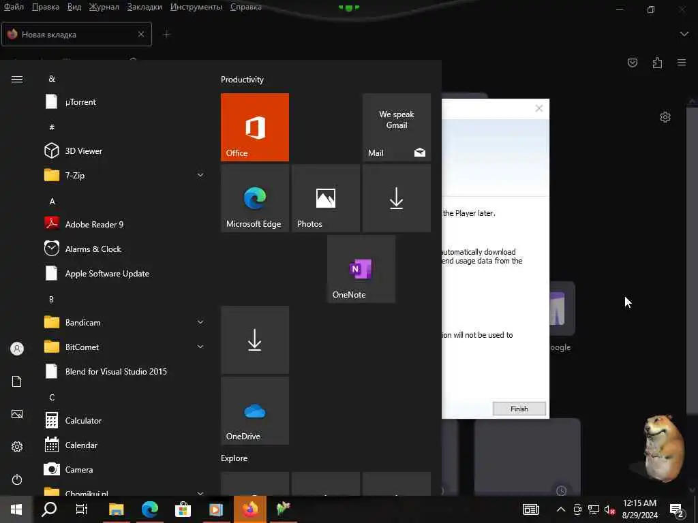Open Settings gear in Start sidebar
This screenshot has width=698, height=523.
[x=17, y=447]
